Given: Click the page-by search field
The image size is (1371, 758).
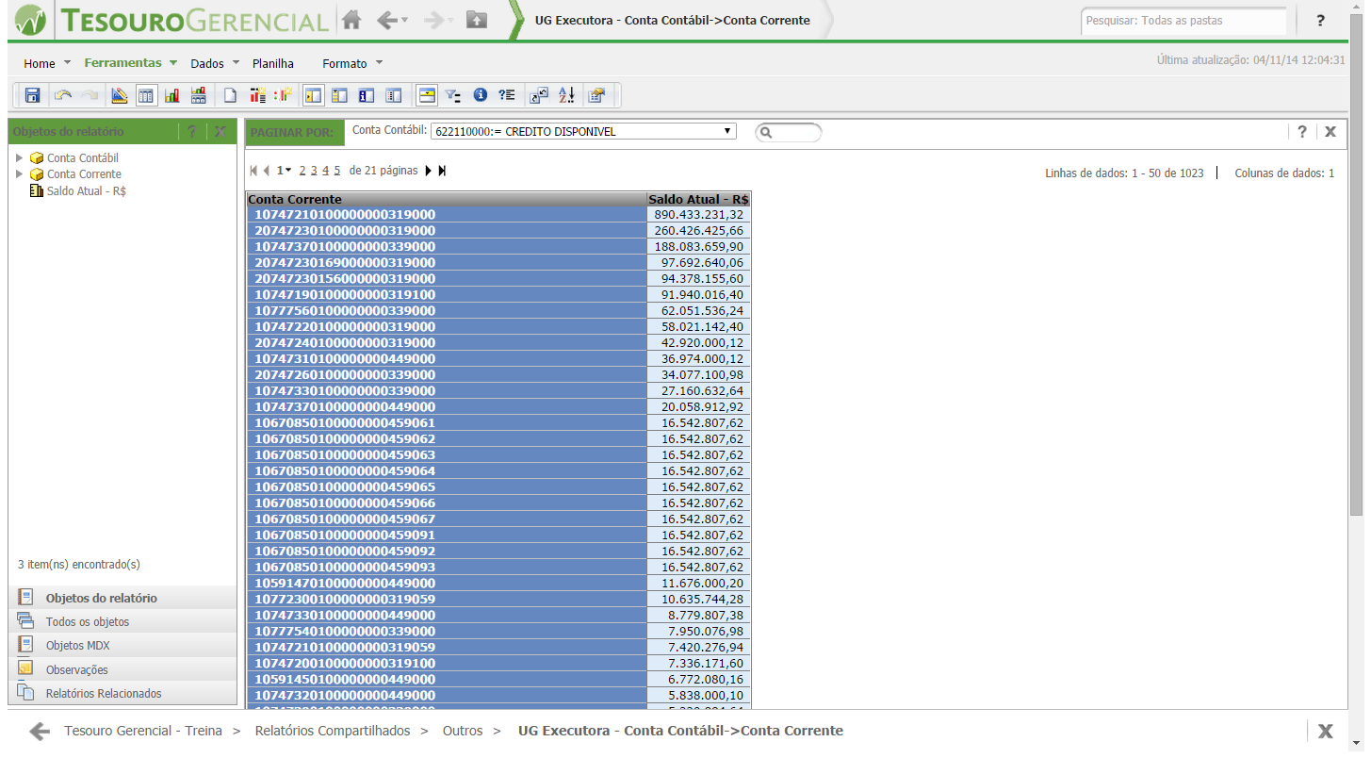Looking at the screenshot, I should (x=789, y=133).
